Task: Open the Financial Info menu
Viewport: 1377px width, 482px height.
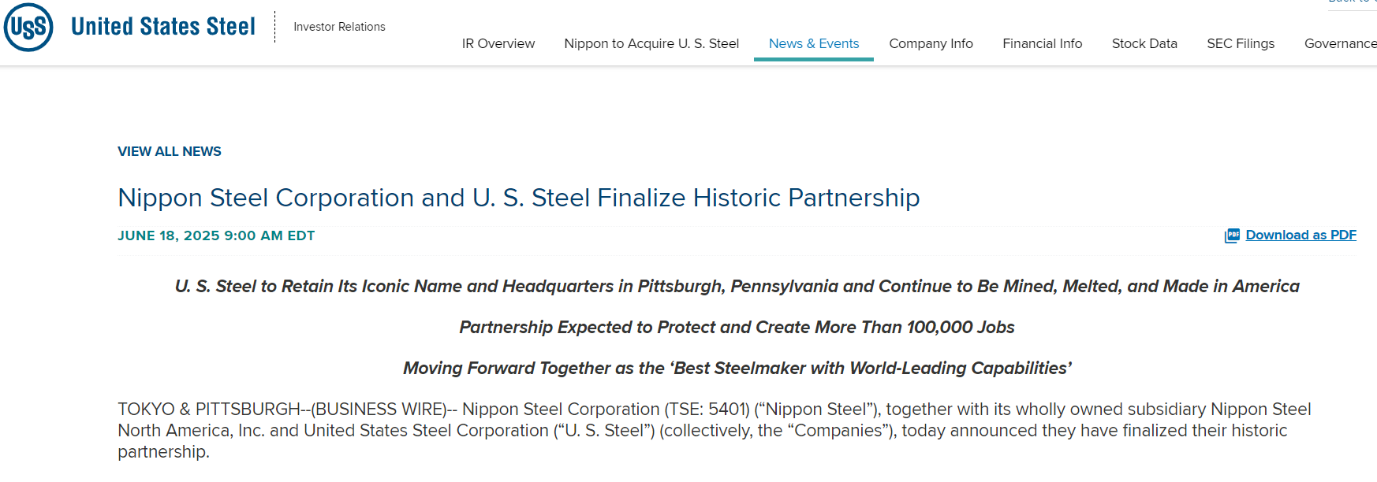Action: click(x=1042, y=44)
